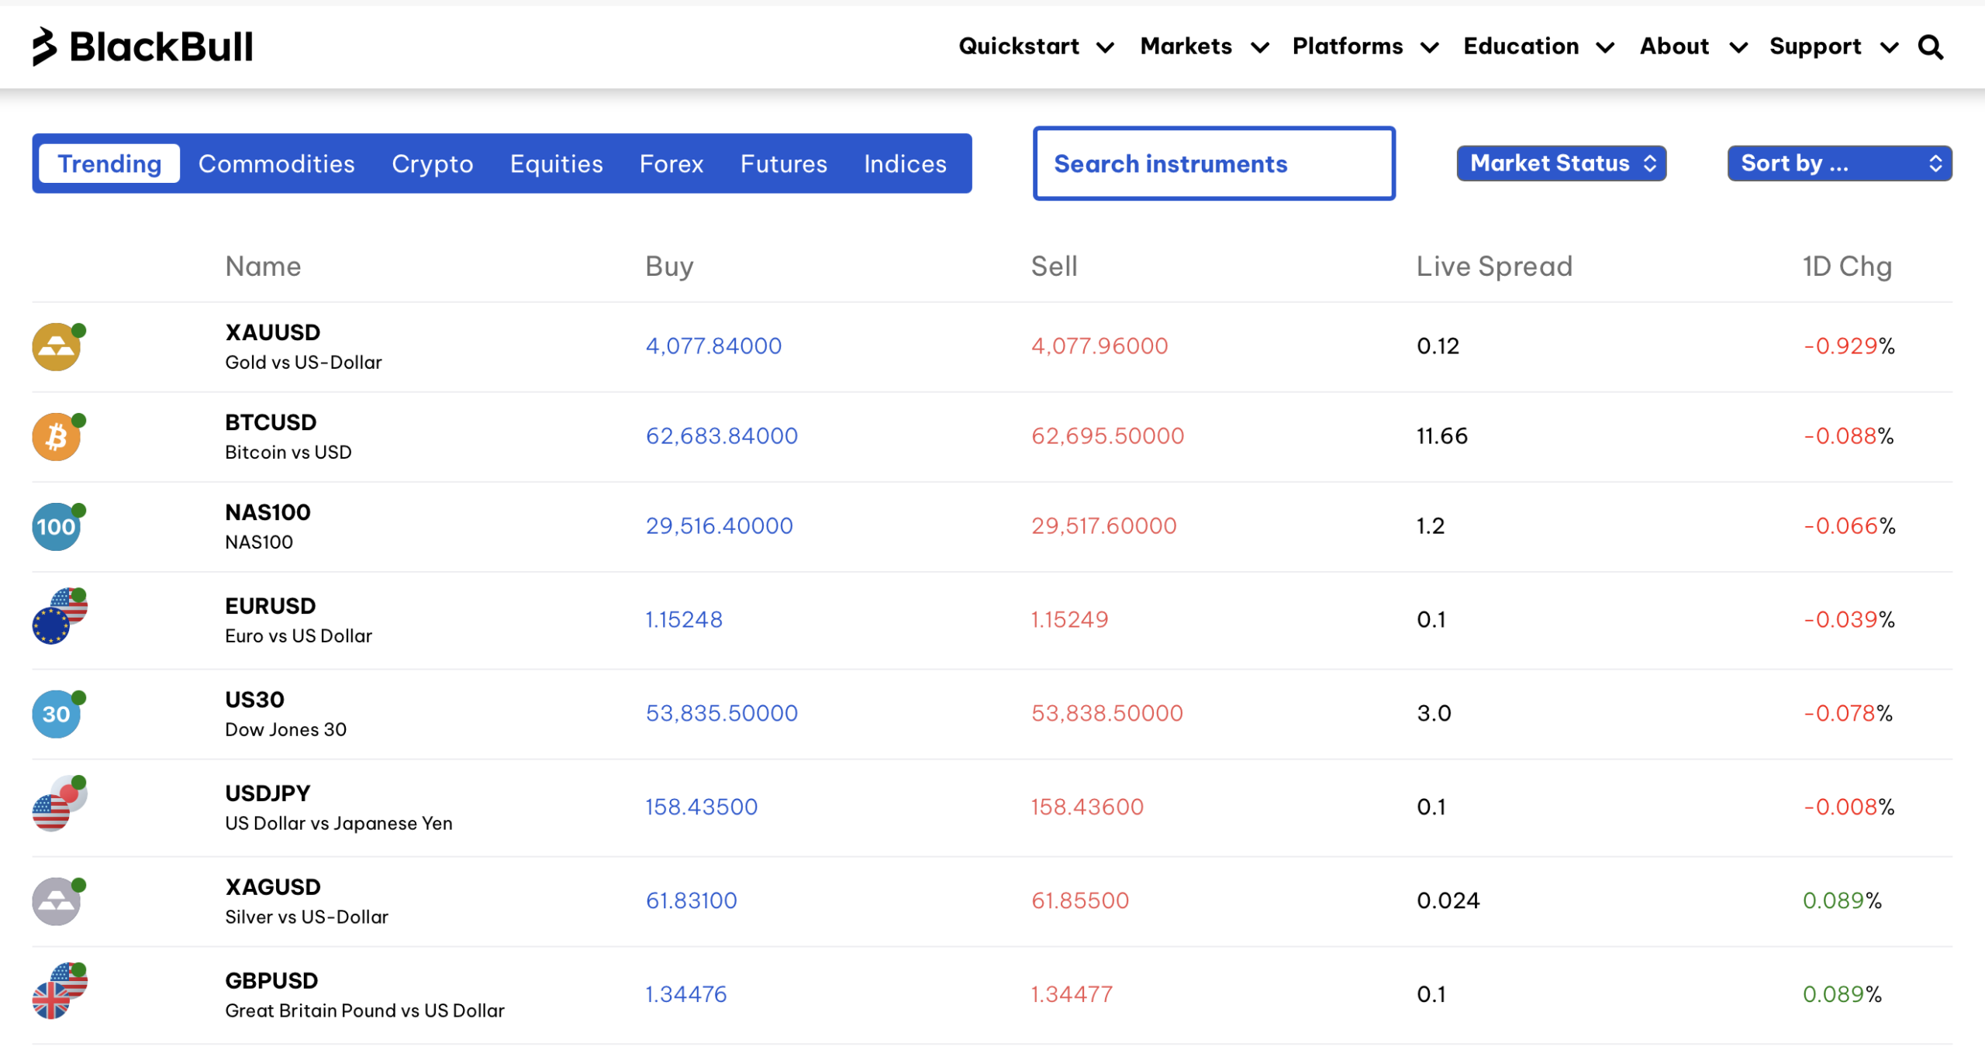
Task: Expand the Platforms menu
Action: 1365,46
